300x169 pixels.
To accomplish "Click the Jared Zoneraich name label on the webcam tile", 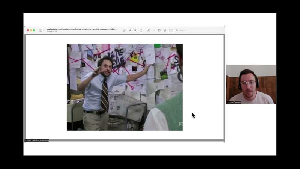I will [x=234, y=102].
